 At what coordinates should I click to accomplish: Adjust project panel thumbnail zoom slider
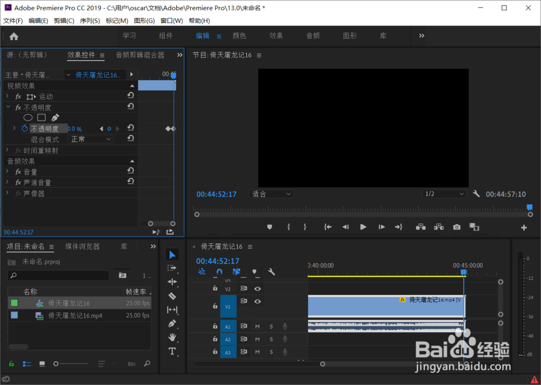(x=71, y=363)
